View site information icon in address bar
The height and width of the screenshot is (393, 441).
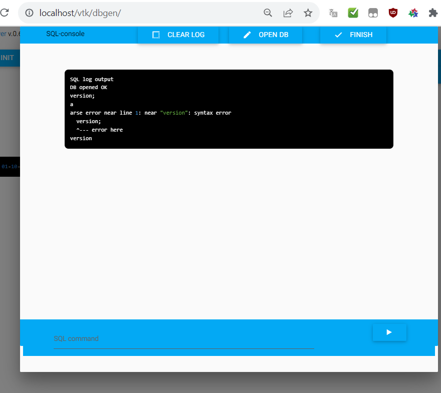tap(29, 13)
